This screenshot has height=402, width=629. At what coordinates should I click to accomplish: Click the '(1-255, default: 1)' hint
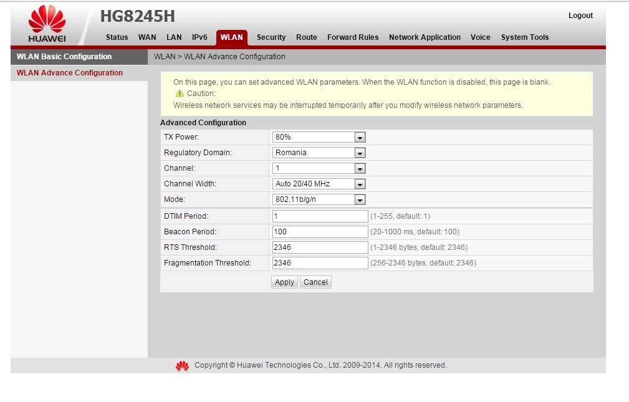[x=400, y=216]
